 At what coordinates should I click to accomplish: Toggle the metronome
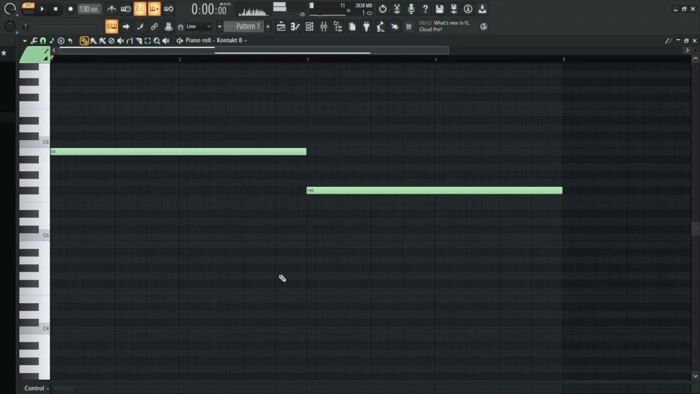[x=112, y=9]
